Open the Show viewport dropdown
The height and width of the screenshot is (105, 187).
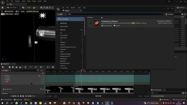click(x=23, y=11)
